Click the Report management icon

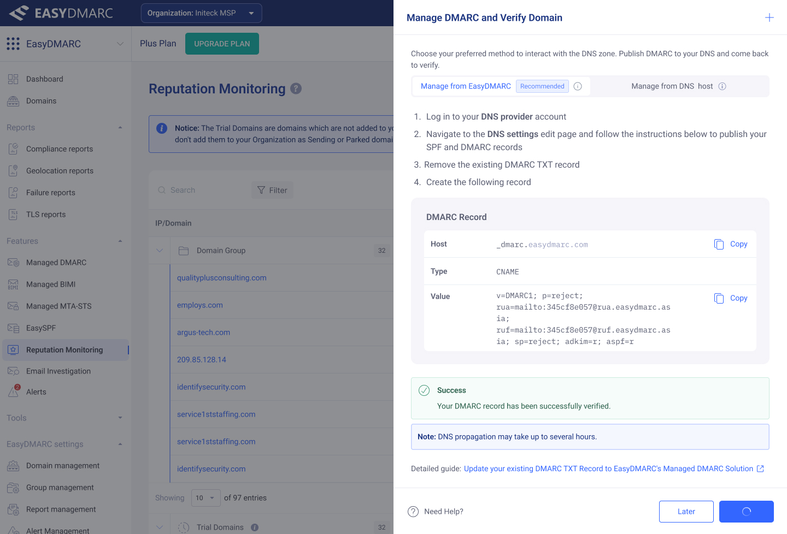click(x=13, y=509)
